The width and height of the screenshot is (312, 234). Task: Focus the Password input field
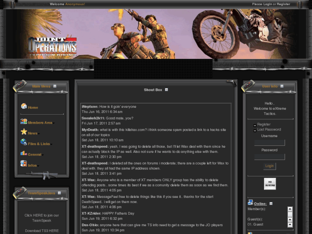(270, 157)
